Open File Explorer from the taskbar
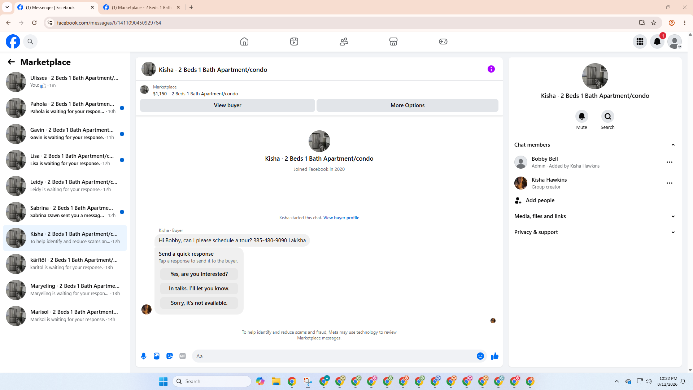 point(276,381)
